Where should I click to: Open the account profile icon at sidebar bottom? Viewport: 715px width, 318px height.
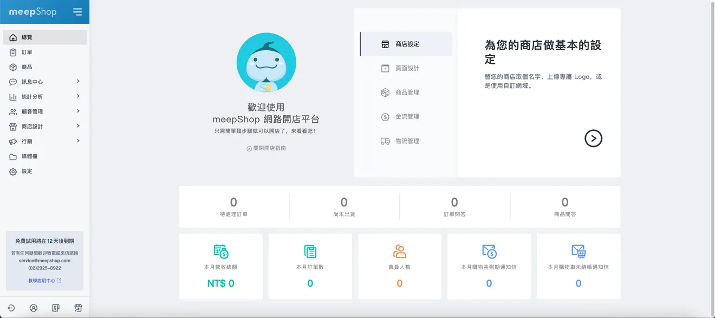tap(34, 308)
